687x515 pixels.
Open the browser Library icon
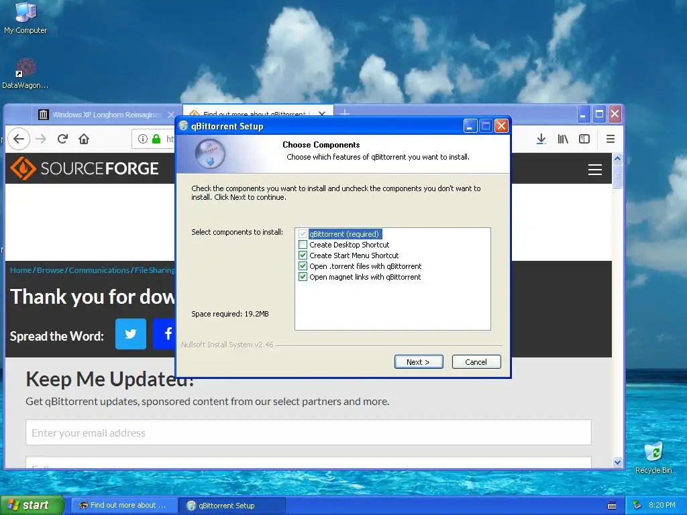pyautogui.click(x=563, y=139)
